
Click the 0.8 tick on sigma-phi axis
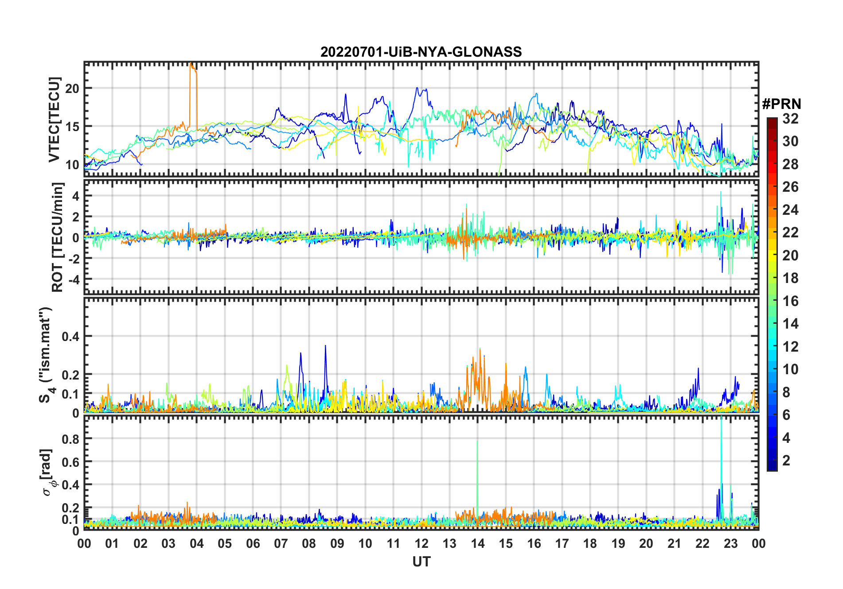pos(70,439)
